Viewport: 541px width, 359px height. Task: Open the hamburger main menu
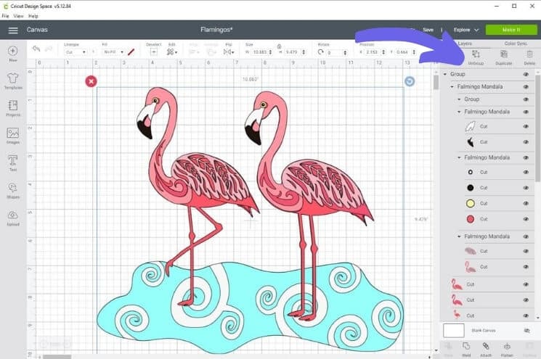point(13,30)
